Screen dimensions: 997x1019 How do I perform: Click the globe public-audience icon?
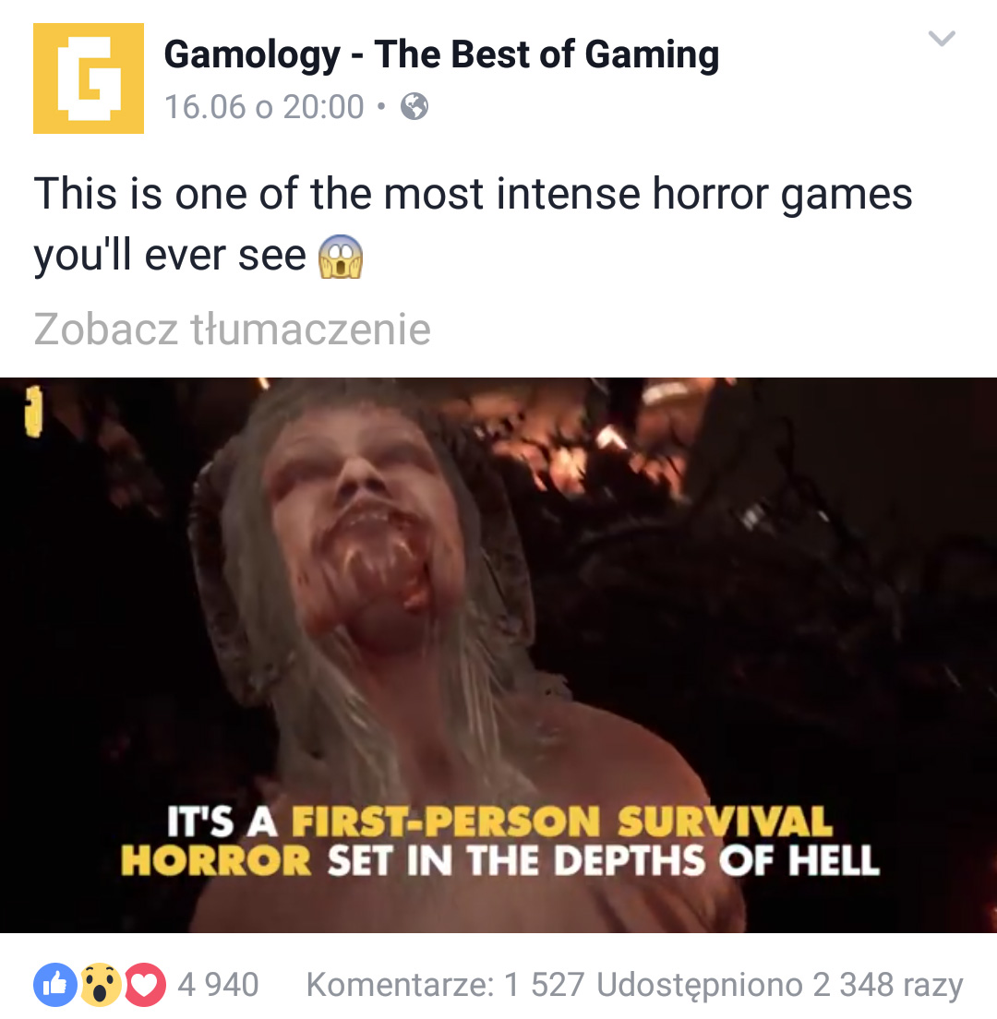(x=414, y=106)
